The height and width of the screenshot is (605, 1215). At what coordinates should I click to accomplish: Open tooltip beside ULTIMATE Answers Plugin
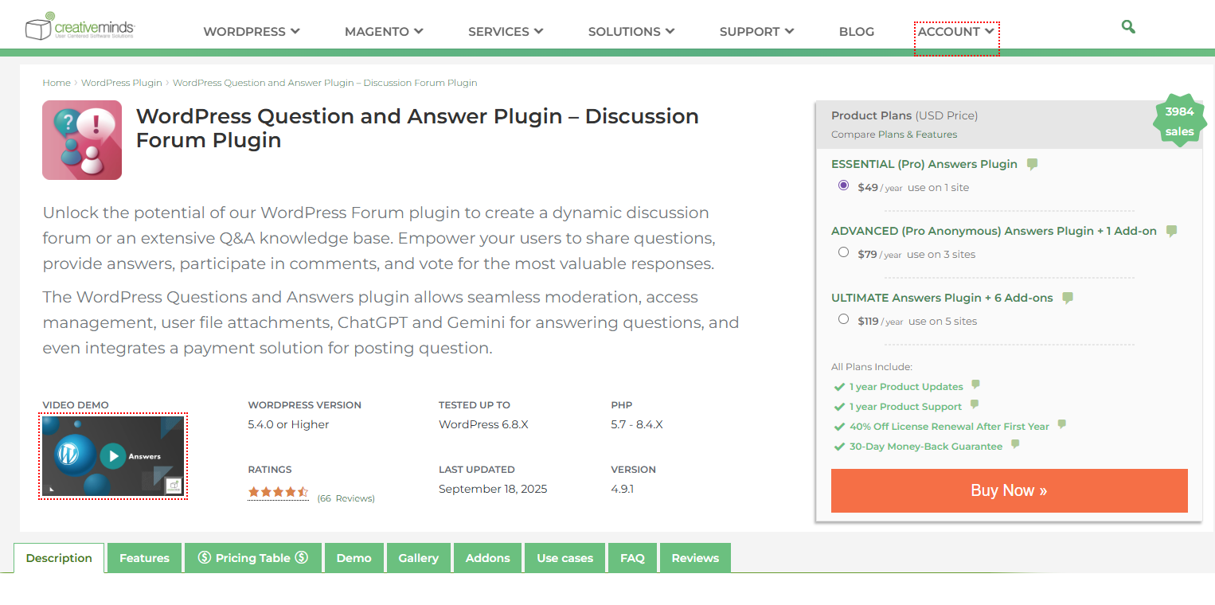pos(1067,297)
